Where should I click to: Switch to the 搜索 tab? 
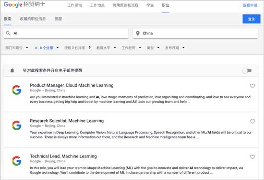tap(8, 19)
